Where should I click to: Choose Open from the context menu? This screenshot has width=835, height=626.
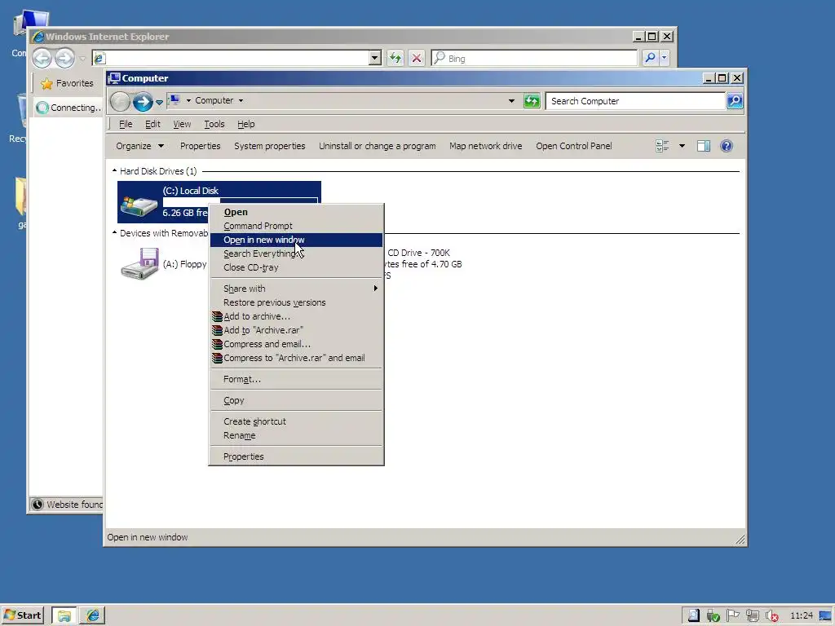point(296,212)
